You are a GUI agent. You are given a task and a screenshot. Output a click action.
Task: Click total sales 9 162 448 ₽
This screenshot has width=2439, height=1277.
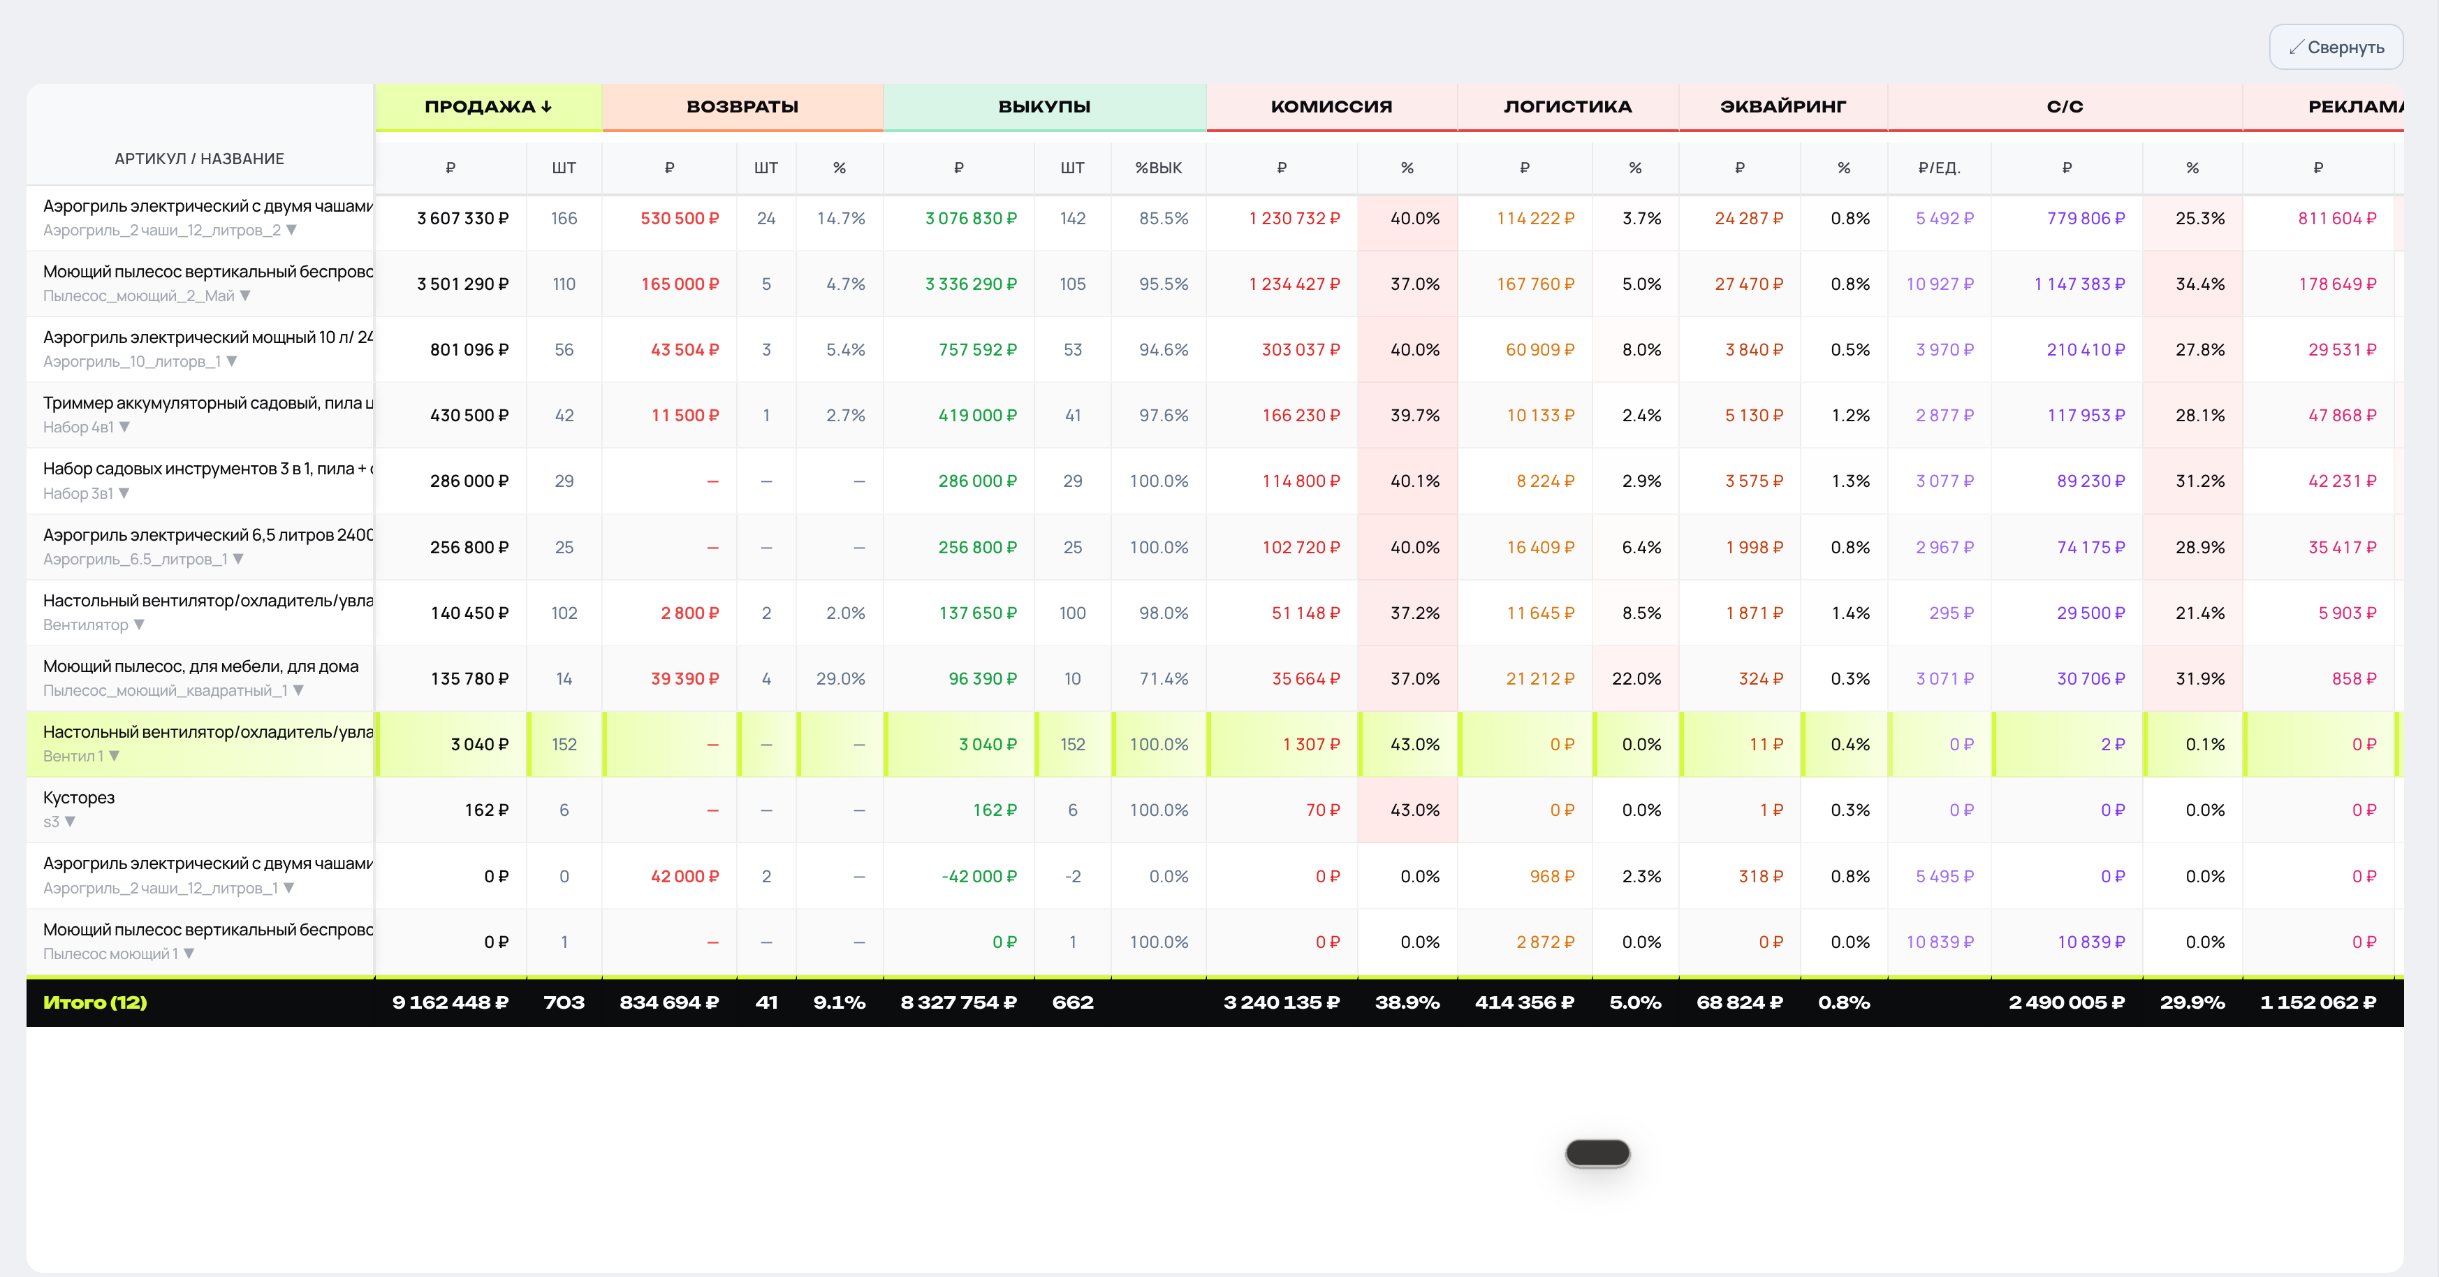click(450, 1002)
